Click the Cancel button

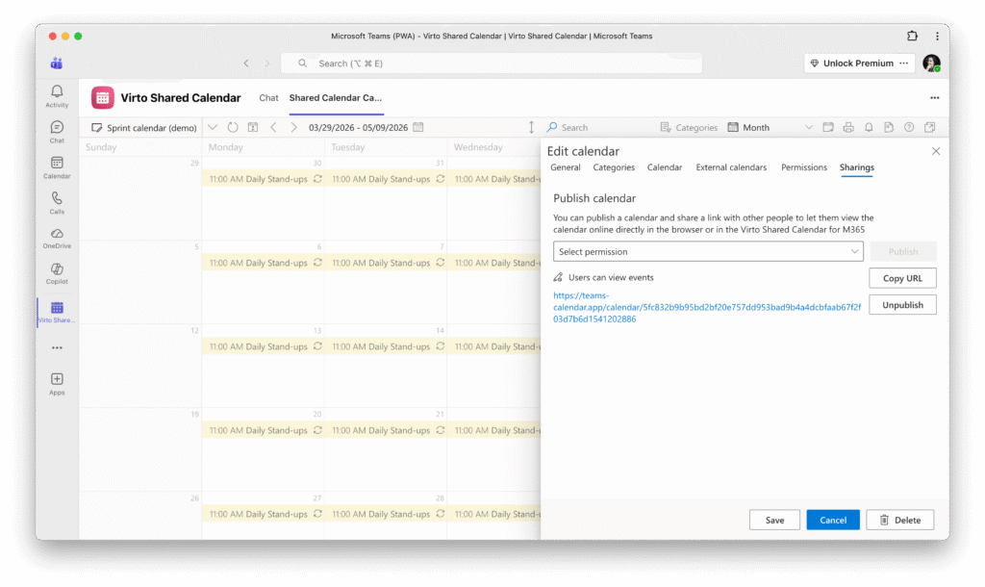click(x=833, y=520)
